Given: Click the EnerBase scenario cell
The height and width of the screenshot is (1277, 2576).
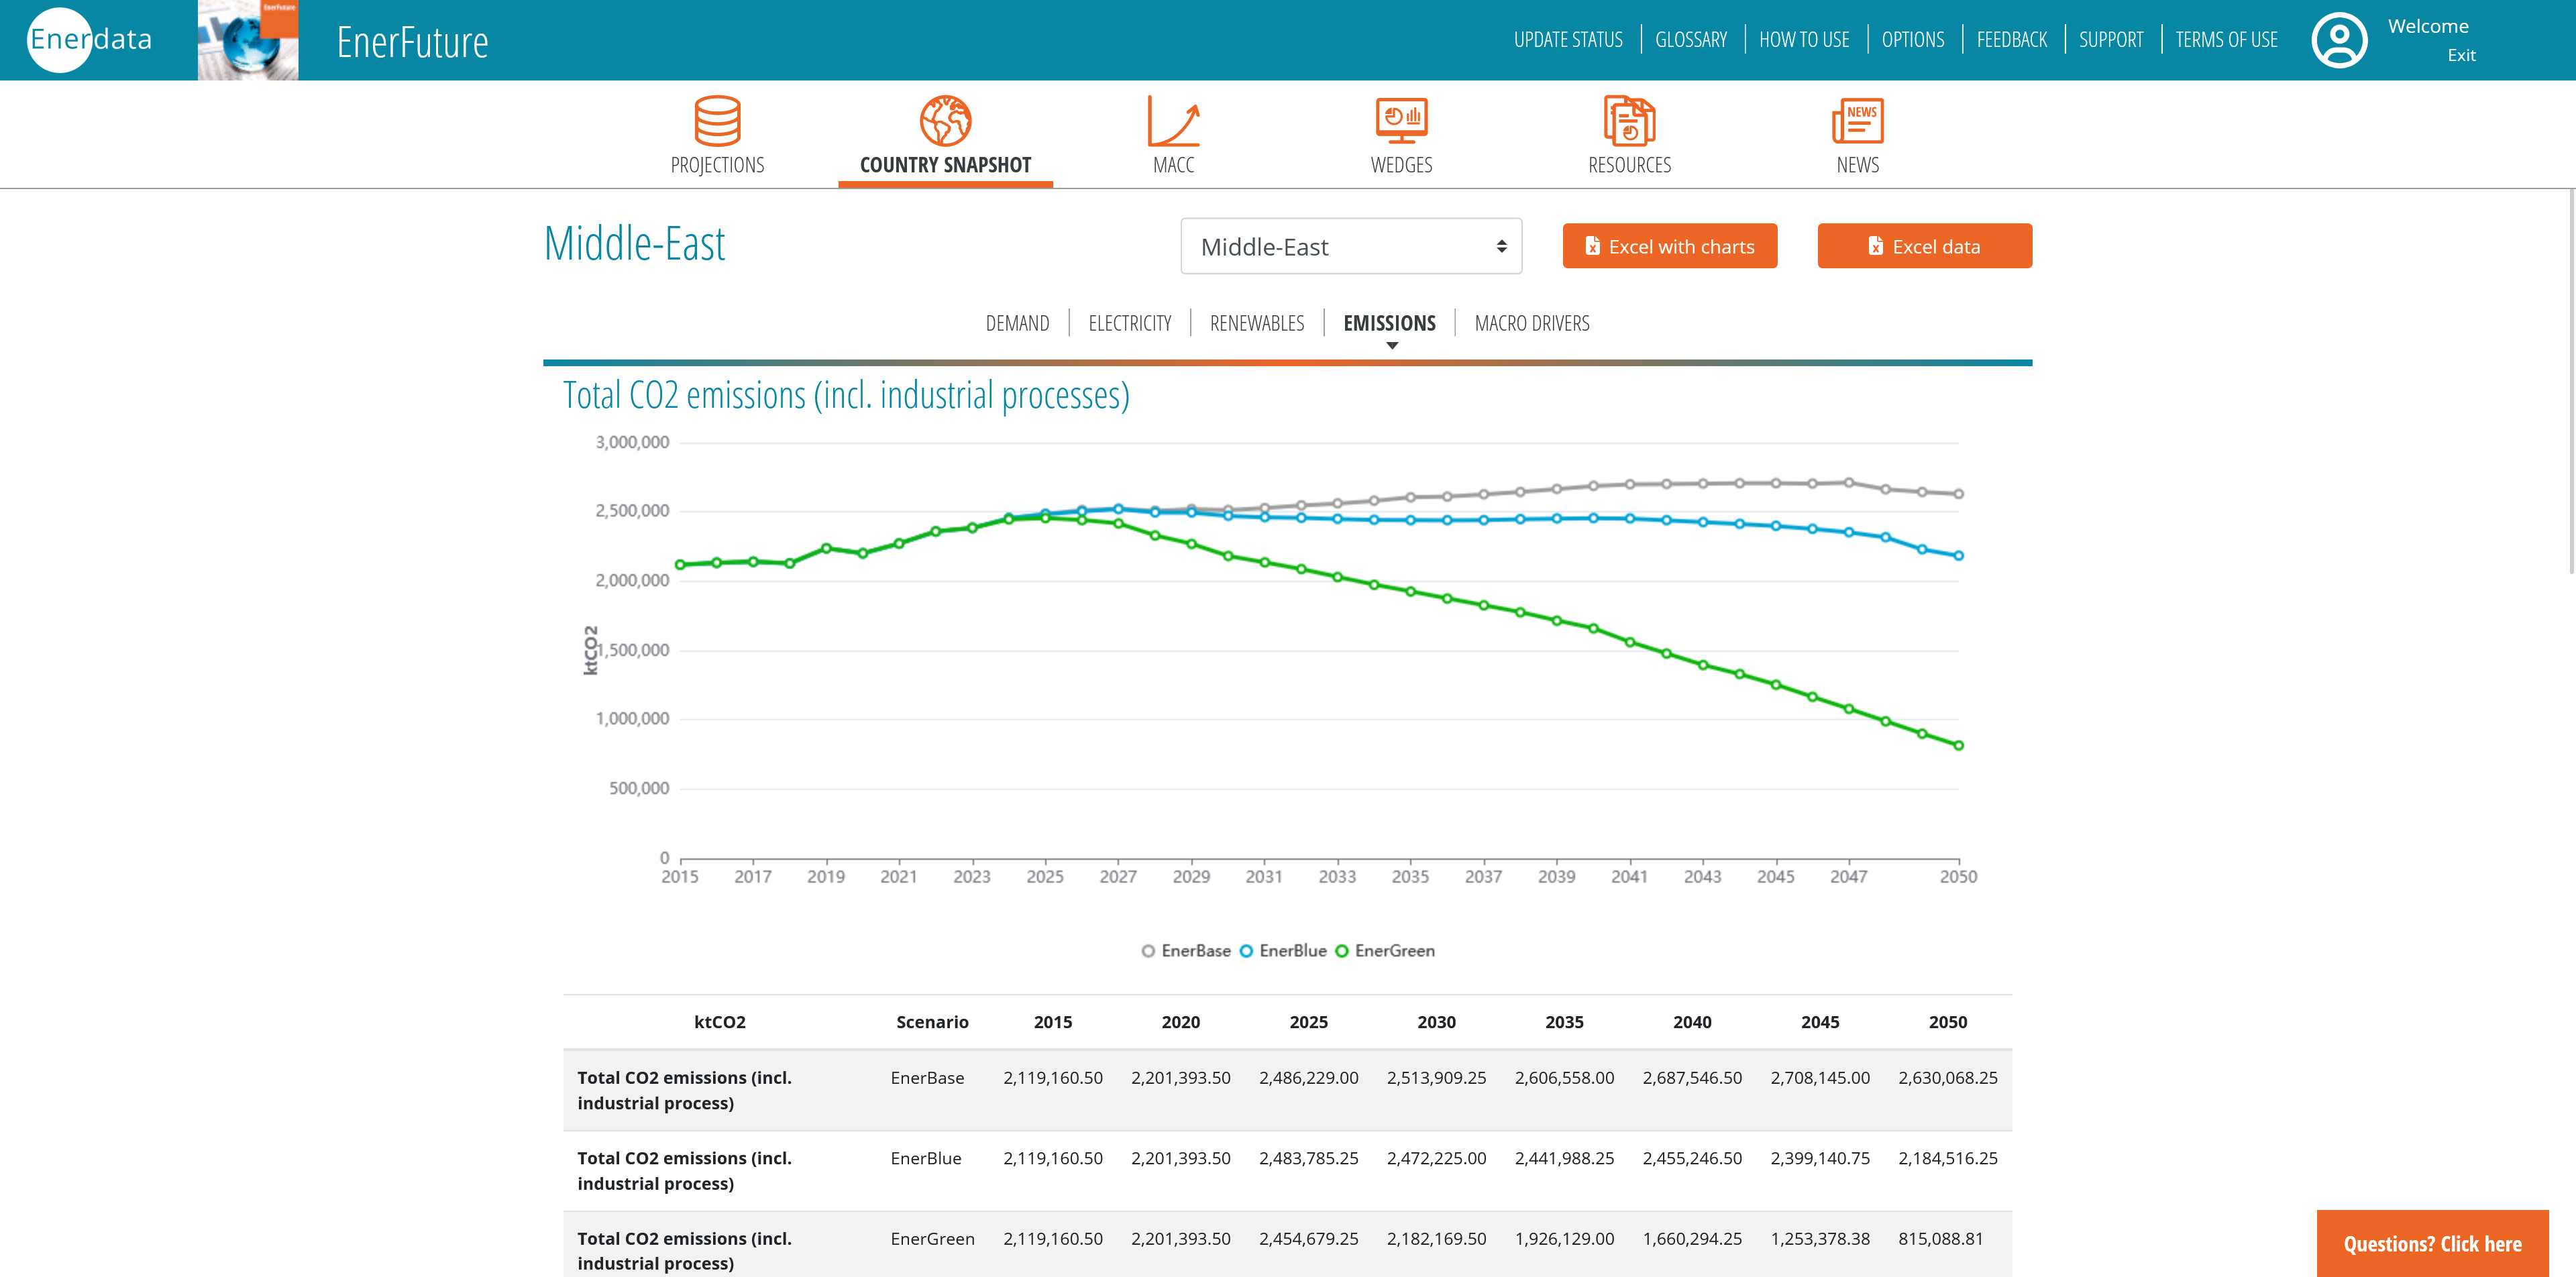Looking at the screenshot, I should (x=927, y=1078).
